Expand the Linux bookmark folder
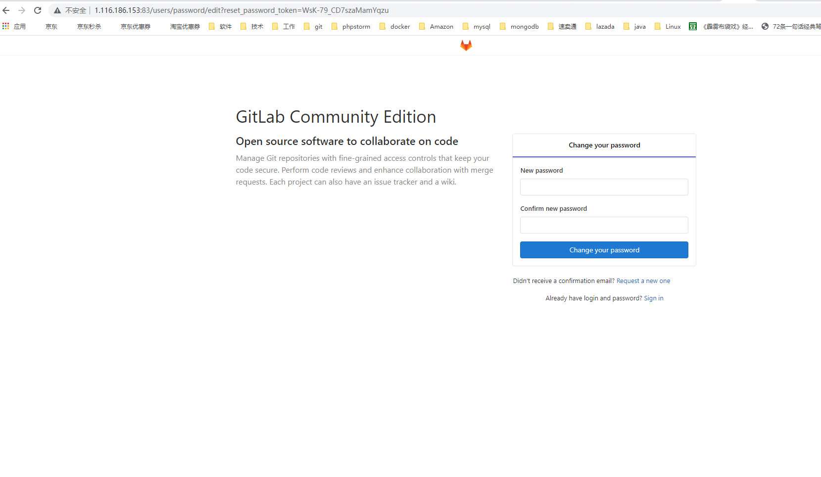 coord(668,27)
